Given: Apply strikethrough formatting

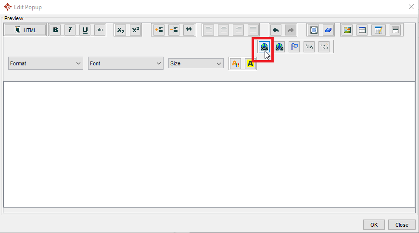Looking at the screenshot, I should click(100, 30).
